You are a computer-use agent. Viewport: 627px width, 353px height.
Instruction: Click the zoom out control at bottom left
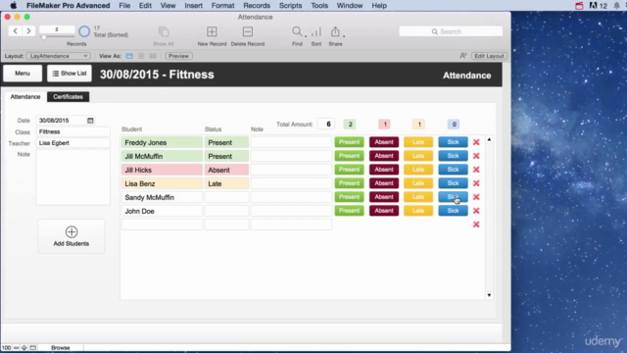pos(17,348)
